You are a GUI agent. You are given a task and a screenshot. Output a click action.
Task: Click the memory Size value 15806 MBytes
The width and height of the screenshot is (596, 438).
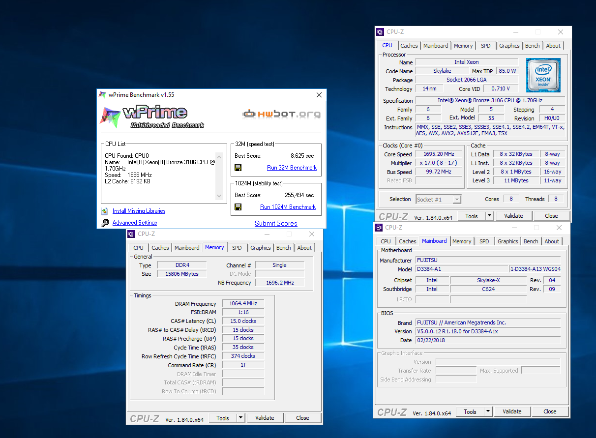[x=182, y=274]
